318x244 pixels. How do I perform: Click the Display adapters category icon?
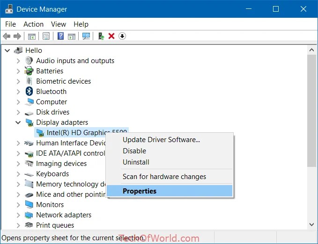click(x=30, y=122)
